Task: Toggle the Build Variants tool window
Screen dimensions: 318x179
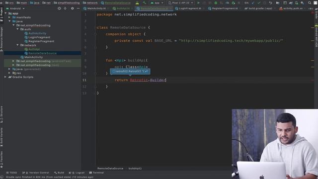Action: click(1, 137)
